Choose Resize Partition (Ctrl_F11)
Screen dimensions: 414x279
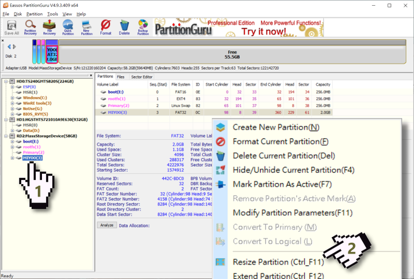(x=278, y=262)
